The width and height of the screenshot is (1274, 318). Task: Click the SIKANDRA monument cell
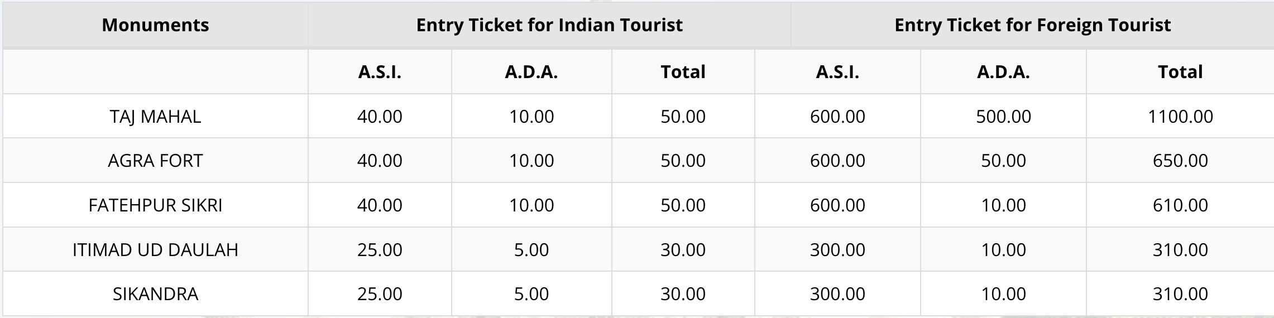coord(155,294)
